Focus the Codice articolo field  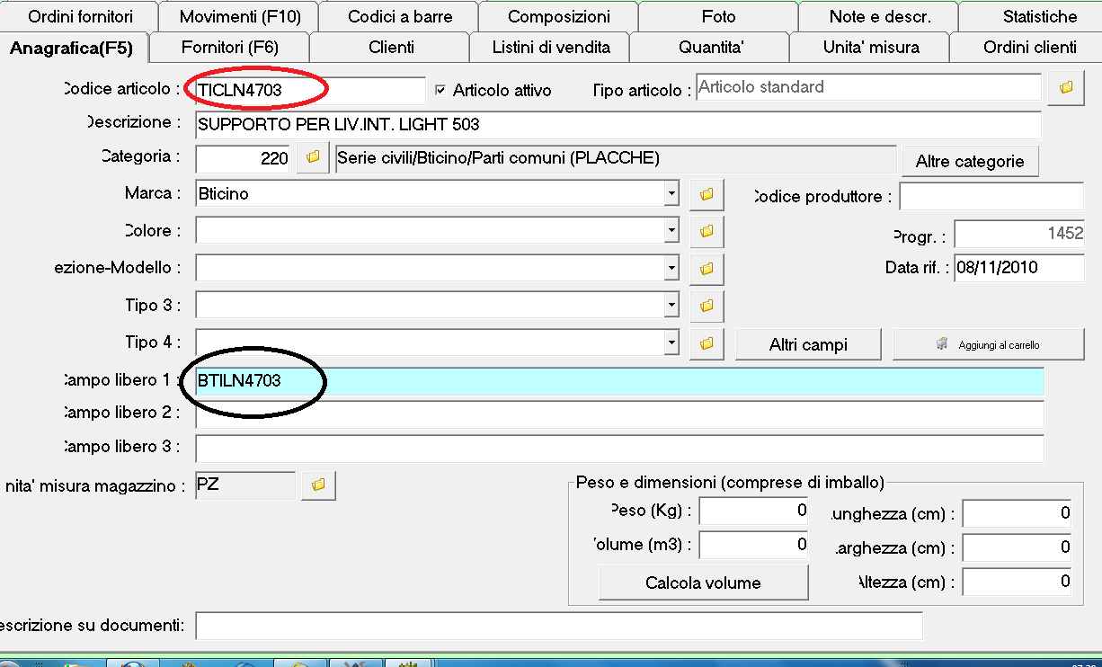point(310,90)
